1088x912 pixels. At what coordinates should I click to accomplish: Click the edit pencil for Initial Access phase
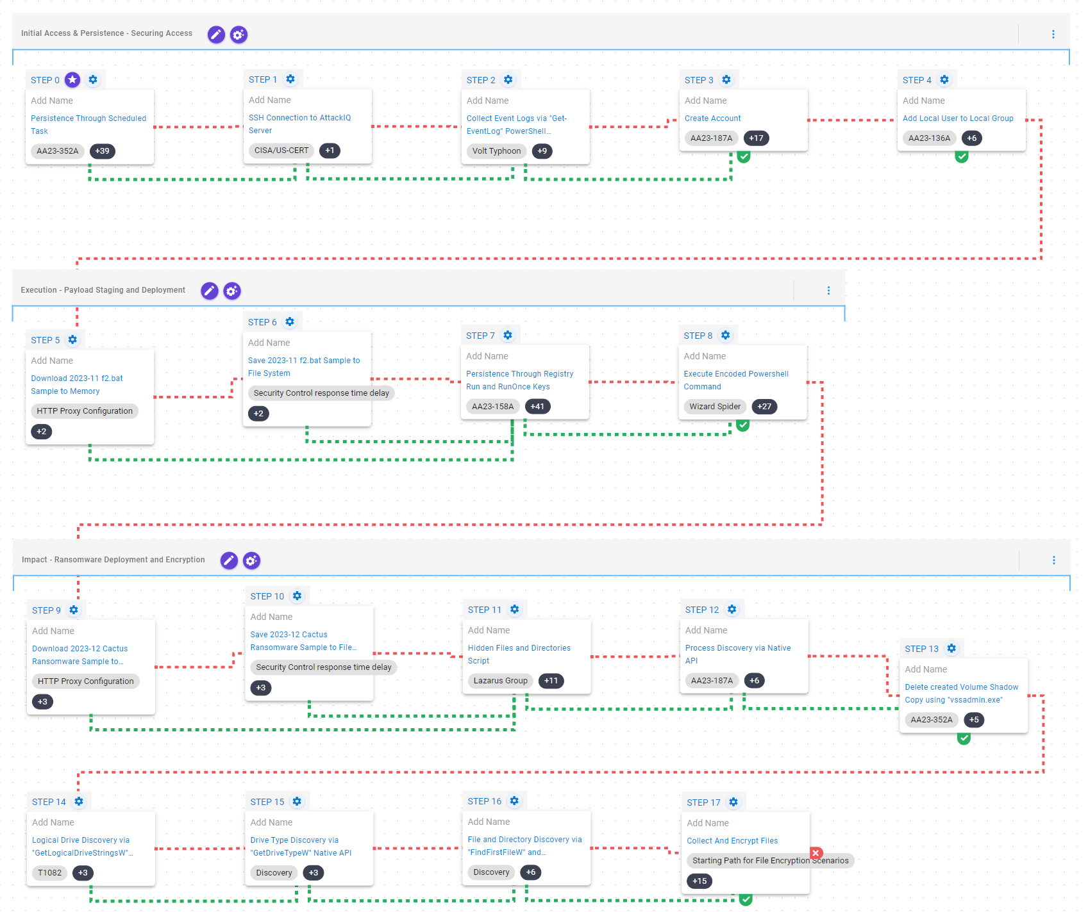(216, 35)
